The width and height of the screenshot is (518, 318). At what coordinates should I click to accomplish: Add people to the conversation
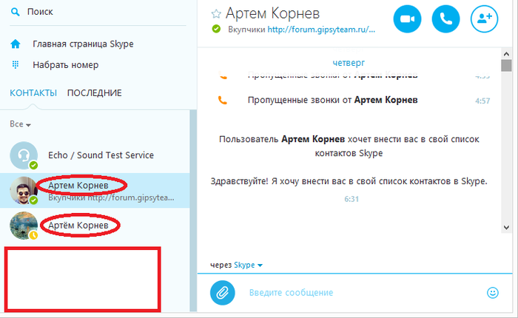tap(484, 19)
